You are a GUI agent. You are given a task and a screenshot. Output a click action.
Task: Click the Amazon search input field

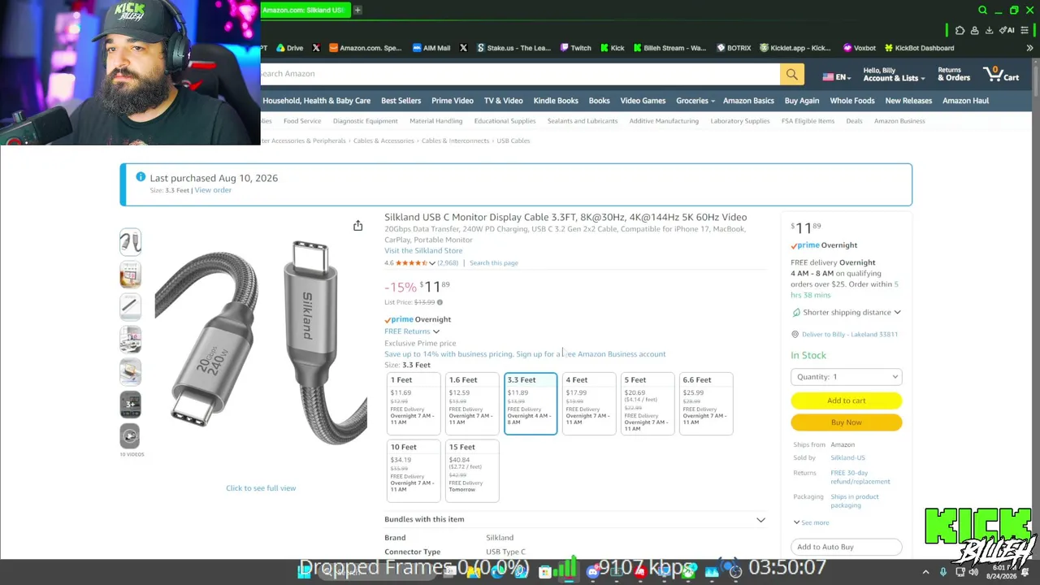[x=520, y=74]
